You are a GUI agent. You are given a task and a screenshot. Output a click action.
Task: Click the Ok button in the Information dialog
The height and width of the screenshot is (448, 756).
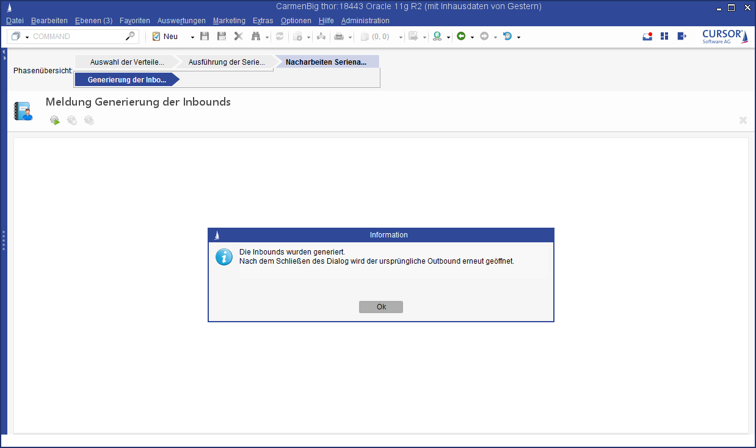coord(380,307)
